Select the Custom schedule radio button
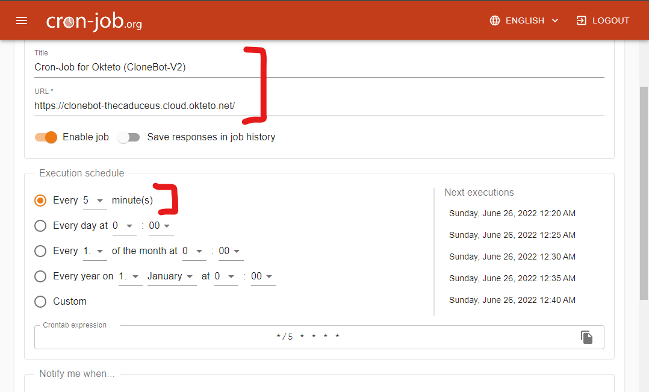 [x=40, y=302]
